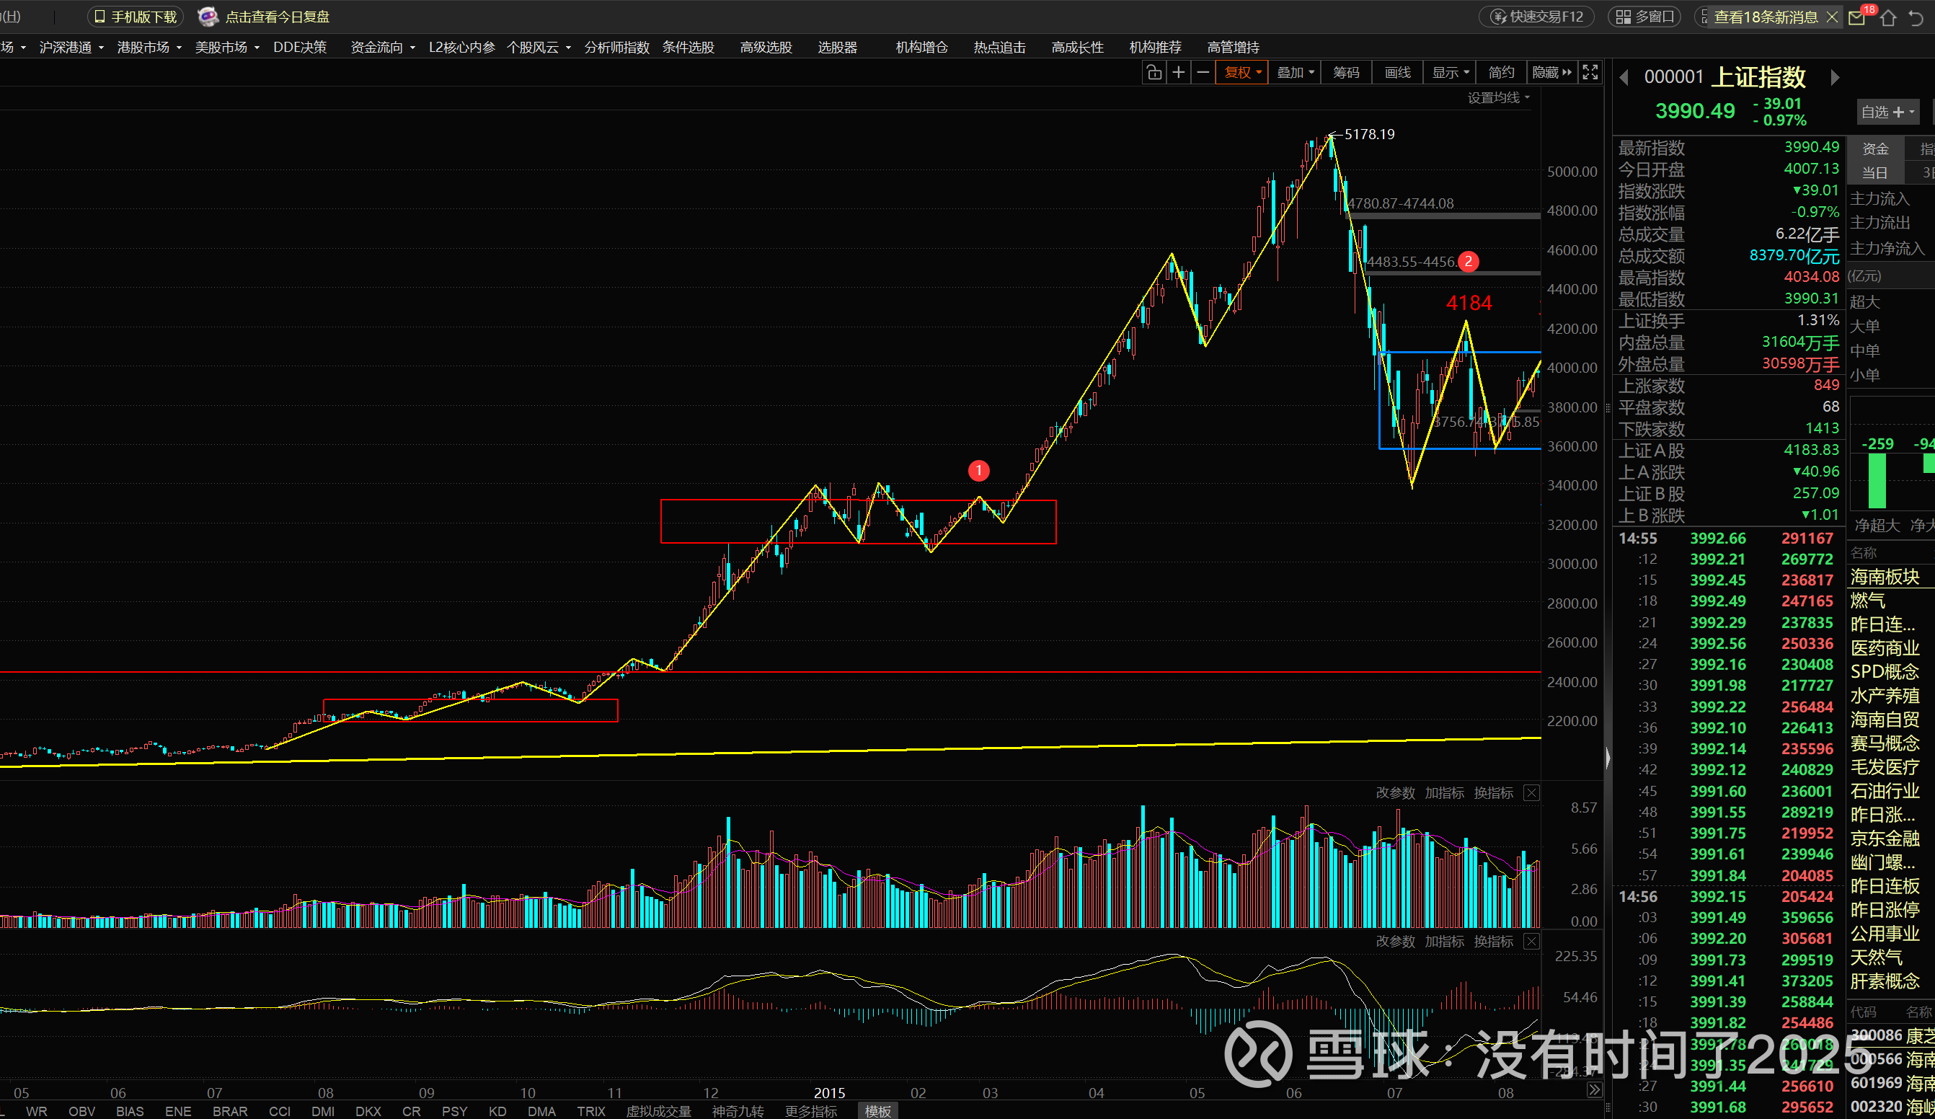Image resolution: width=1935 pixels, height=1119 pixels.
Task: Close the 18 new messages notification
Action: coord(1832,17)
